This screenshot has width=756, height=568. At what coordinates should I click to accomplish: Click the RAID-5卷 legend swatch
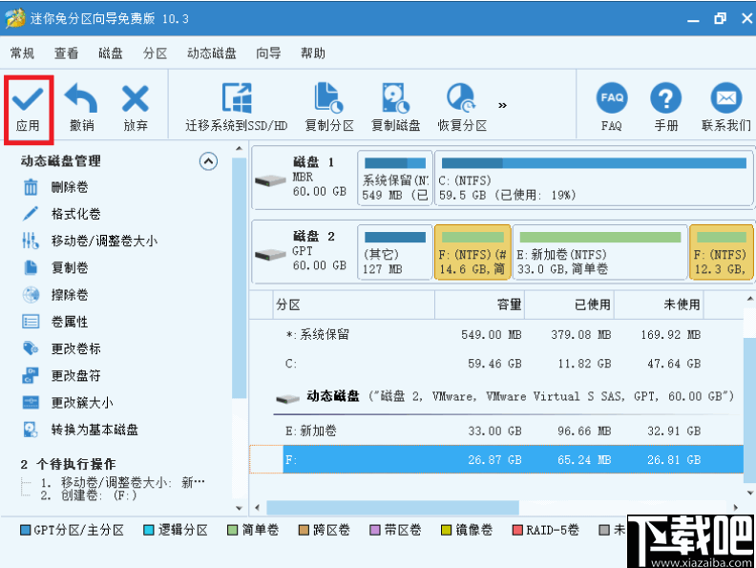pos(517,531)
